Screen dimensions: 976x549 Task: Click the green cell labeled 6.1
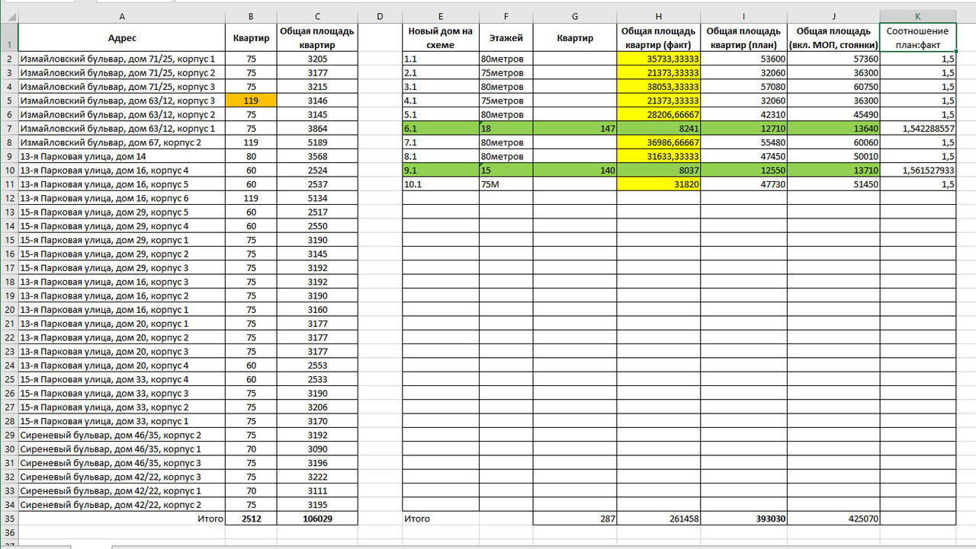(x=441, y=129)
